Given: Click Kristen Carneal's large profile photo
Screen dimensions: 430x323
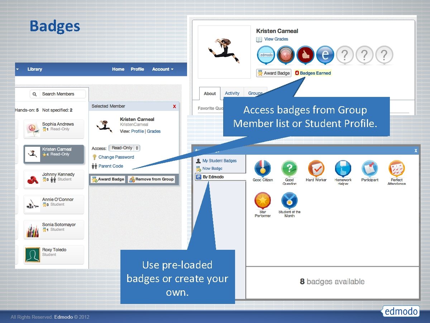Looking at the screenshot, I should click(224, 52).
